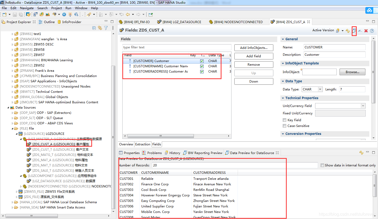Toggle transfer checkbox for CUSTOMERADDRESS field
Image resolution: width=378 pixels, height=219 pixels.
(202, 71)
